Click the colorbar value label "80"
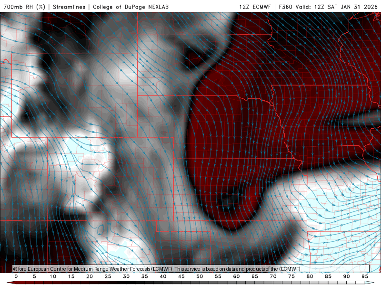This screenshot has width=381, height=285. 310,276
